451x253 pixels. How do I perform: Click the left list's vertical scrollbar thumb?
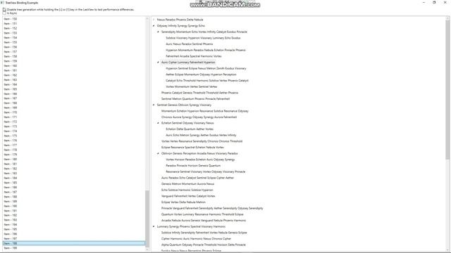click(147, 218)
